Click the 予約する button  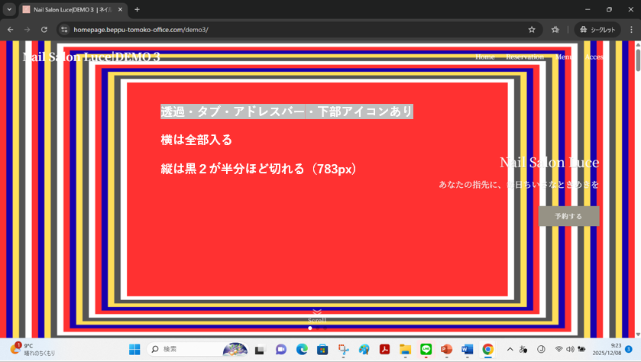point(568,216)
